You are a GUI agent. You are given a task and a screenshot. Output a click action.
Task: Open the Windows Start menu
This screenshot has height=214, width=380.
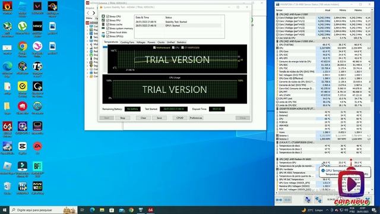tap(5, 210)
